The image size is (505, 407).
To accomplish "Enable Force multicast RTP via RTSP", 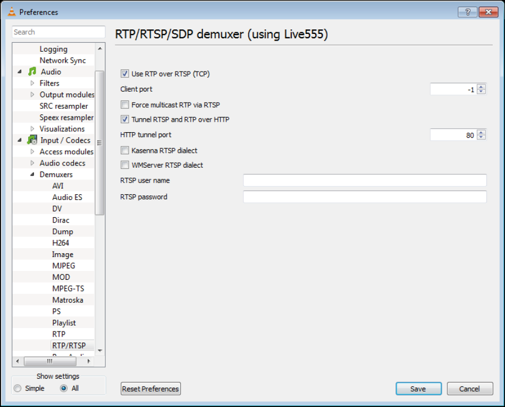I will [124, 104].
